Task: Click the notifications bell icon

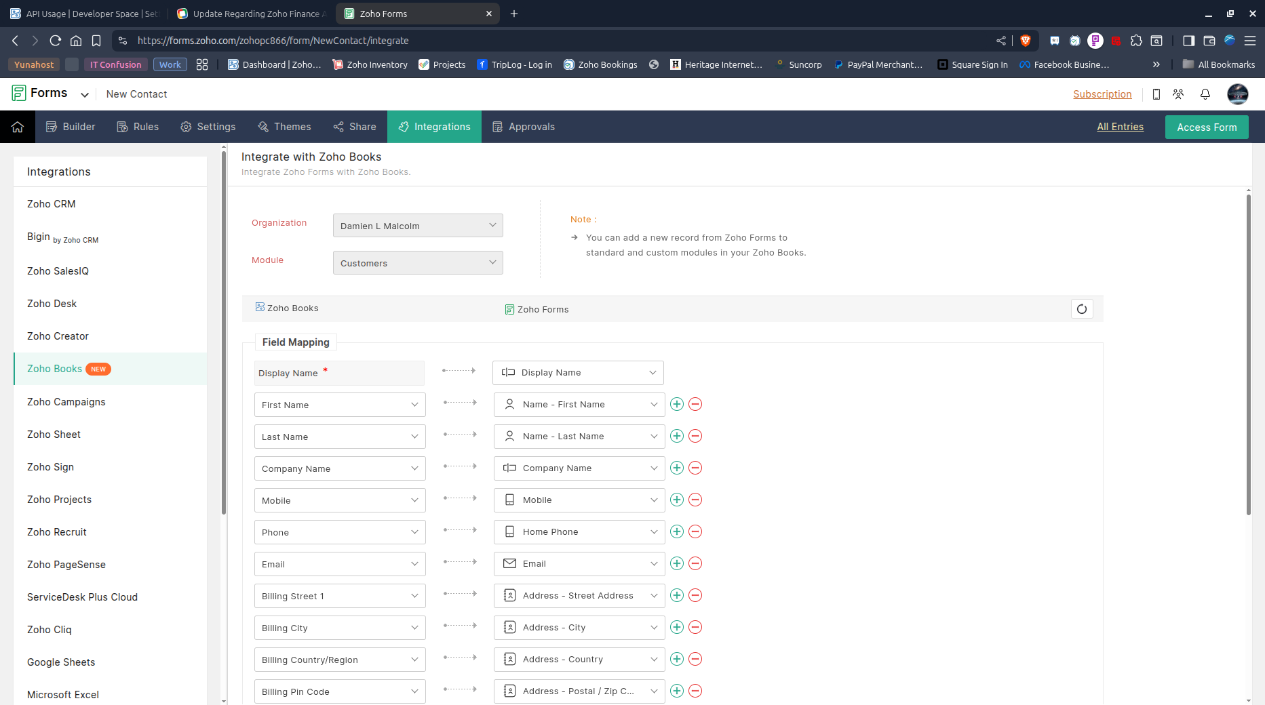Action: pos(1205,94)
